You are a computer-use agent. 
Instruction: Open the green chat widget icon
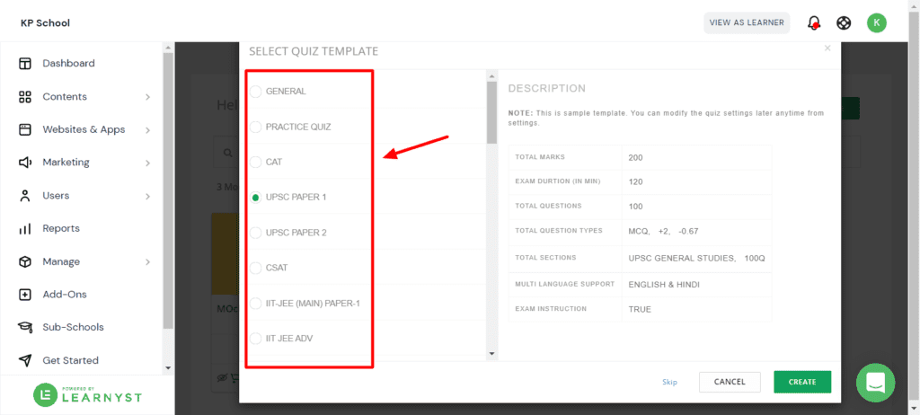tap(875, 383)
